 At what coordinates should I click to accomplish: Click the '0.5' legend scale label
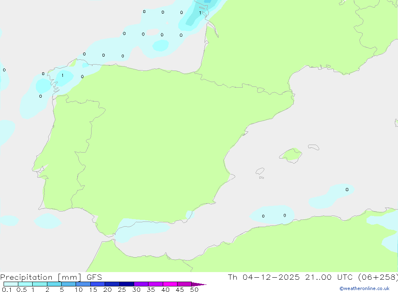[21, 290]
